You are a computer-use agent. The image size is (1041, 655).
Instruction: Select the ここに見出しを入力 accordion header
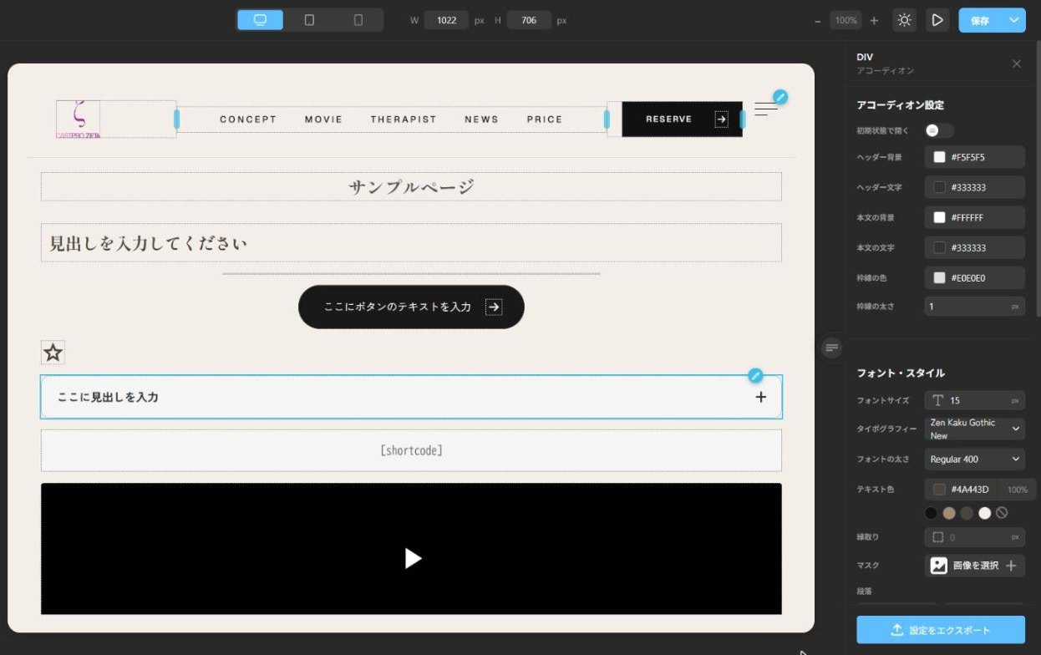click(411, 397)
